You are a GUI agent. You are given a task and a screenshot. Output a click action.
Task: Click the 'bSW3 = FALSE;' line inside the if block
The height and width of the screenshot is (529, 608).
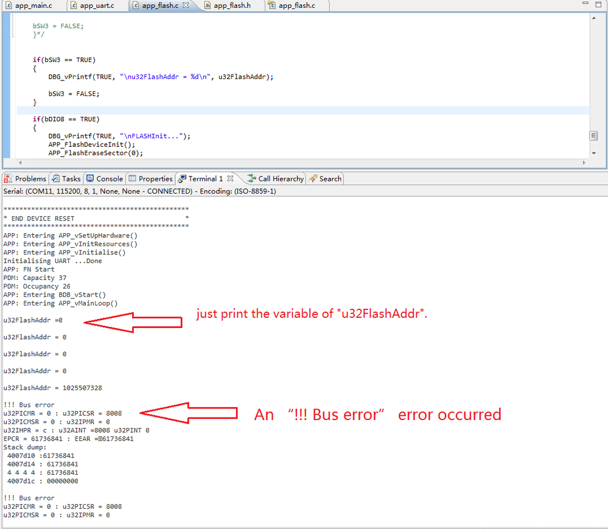click(x=74, y=94)
